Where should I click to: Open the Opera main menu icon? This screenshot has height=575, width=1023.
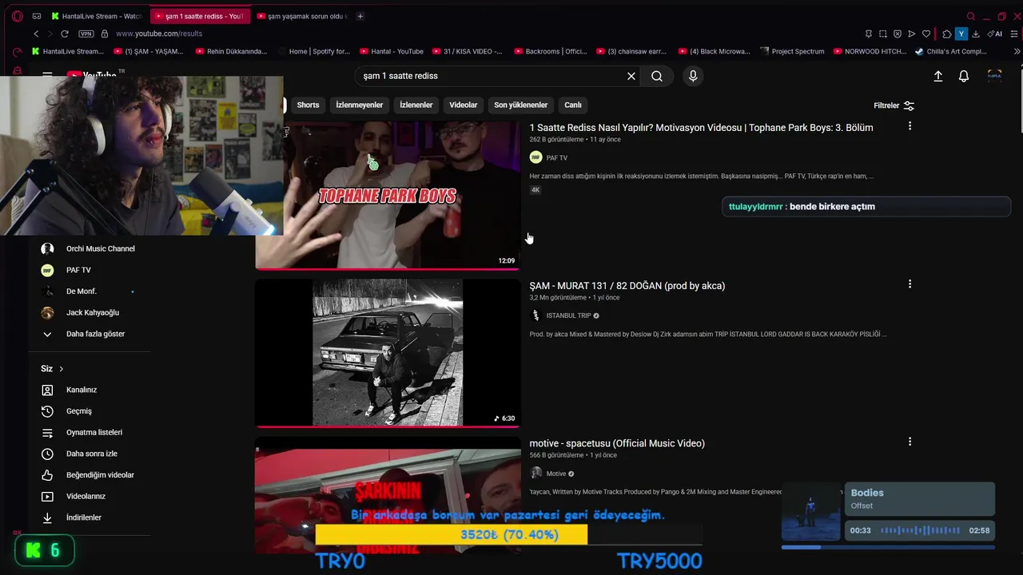click(18, 16)
